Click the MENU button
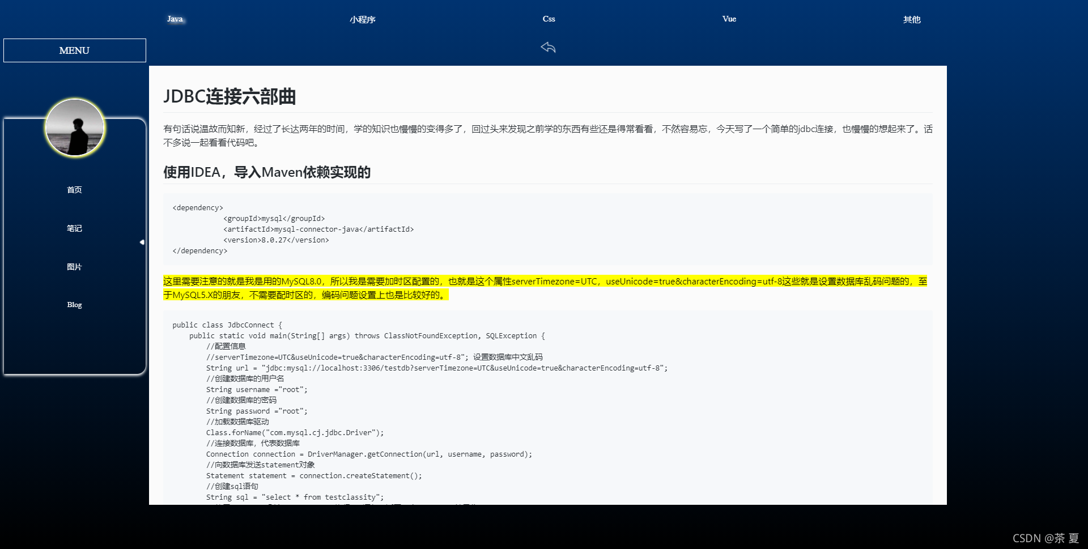The image size is (1088, 549). (x=75, y=50)
